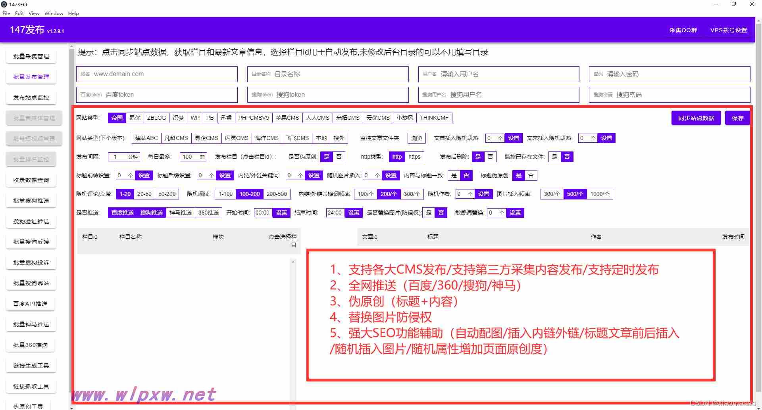Image resolution: width=762 pixels, height=410 pixels.
Task: Open the View menu
Action: 34,13
